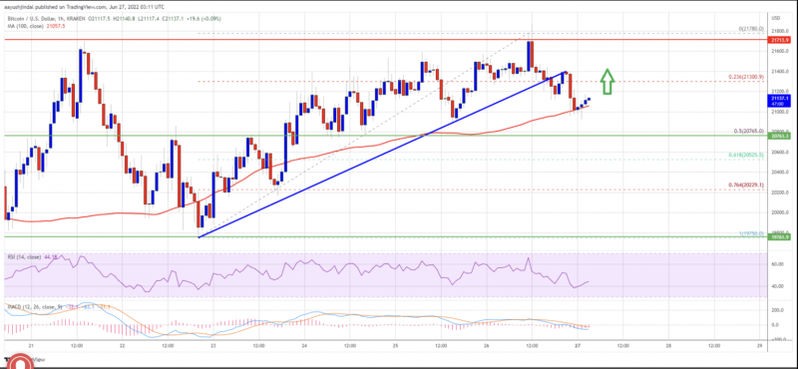The image size is (798, 369).
Task: Click the USD currency label on price axis
Action: (x=776, y=18)
